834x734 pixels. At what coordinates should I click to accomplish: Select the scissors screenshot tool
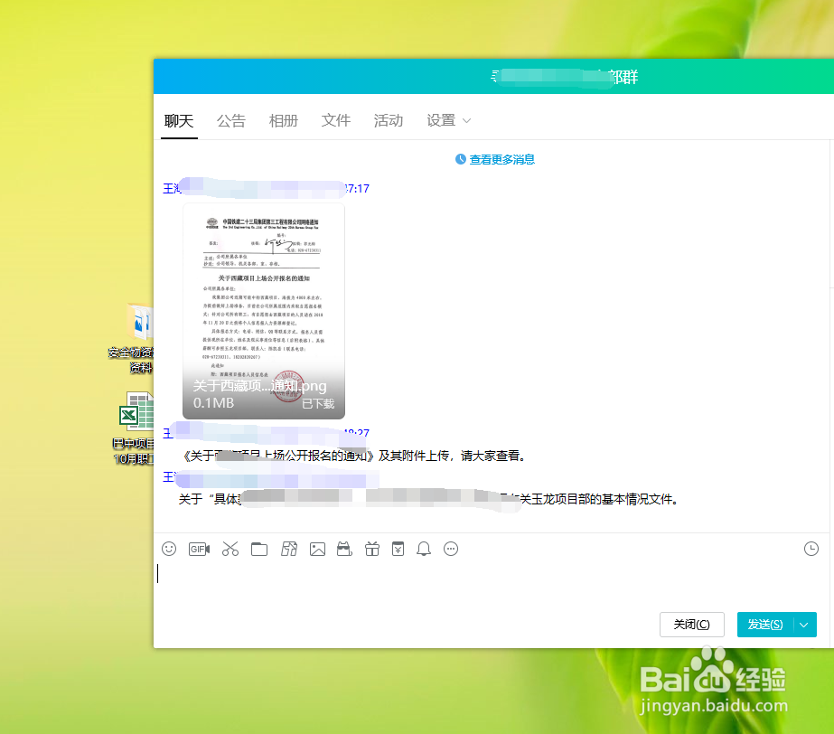point(230,549)
